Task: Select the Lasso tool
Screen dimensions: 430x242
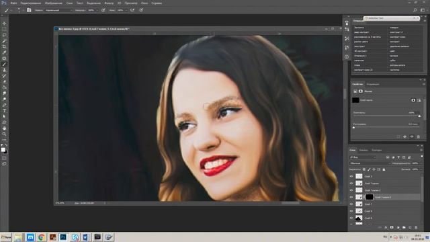Action: tap(4, 35)
